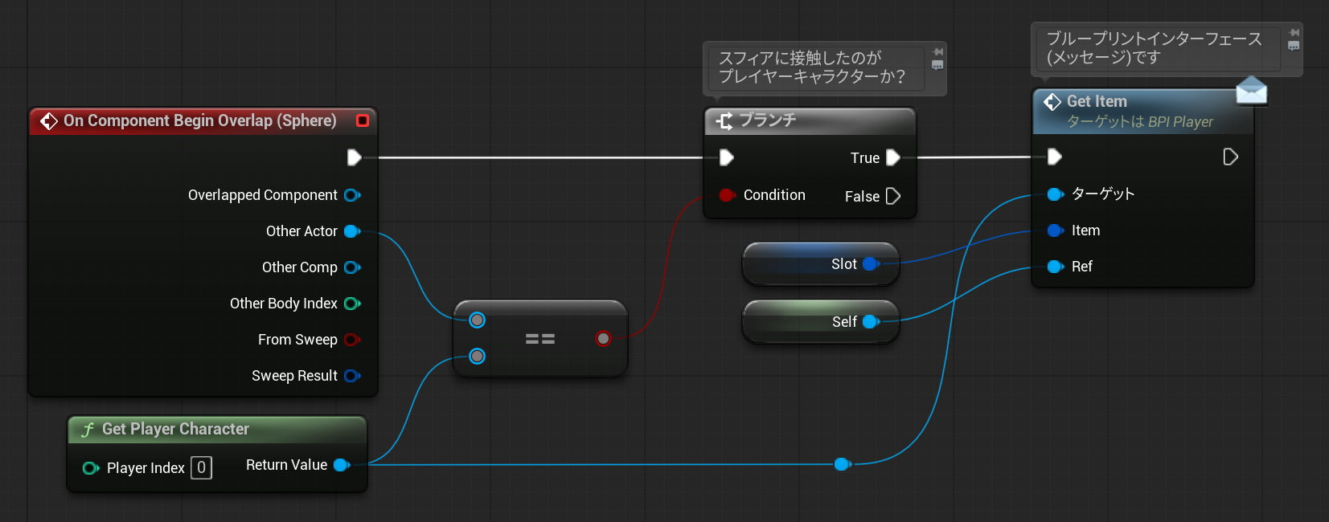This screenshot has width=1329, height=522.
Task: Click the envelope message icon on Get Item
Action: (1251, 91)
